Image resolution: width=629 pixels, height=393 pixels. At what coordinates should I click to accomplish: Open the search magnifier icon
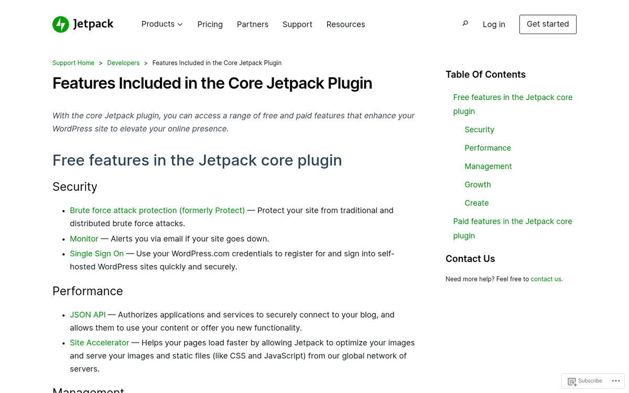465,24
